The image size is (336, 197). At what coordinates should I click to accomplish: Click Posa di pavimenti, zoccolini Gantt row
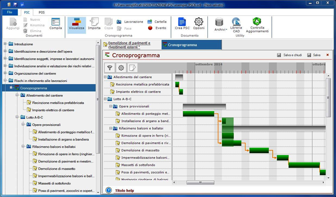tap(138, 172)
